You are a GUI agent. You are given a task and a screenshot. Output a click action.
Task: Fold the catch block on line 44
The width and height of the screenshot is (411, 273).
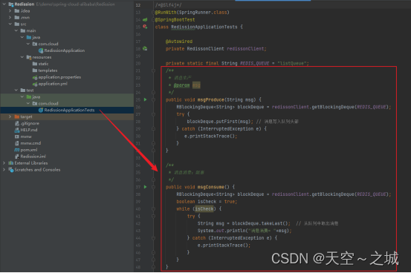153,238
